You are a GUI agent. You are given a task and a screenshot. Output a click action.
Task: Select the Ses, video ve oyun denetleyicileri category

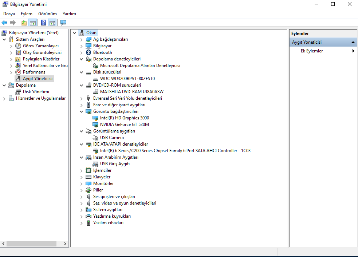click(125, 203)
